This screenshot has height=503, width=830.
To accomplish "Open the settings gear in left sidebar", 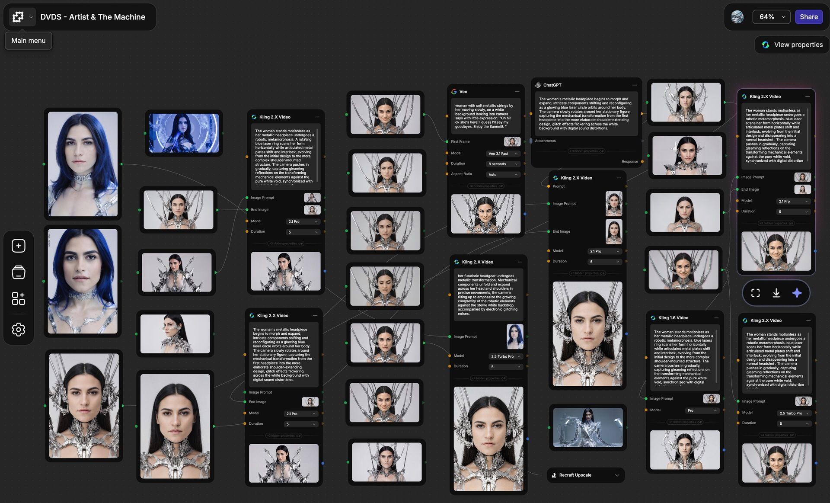I will point(18,330).
